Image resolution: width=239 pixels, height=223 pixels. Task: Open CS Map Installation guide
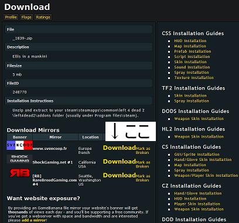click(x=190, y=165)
